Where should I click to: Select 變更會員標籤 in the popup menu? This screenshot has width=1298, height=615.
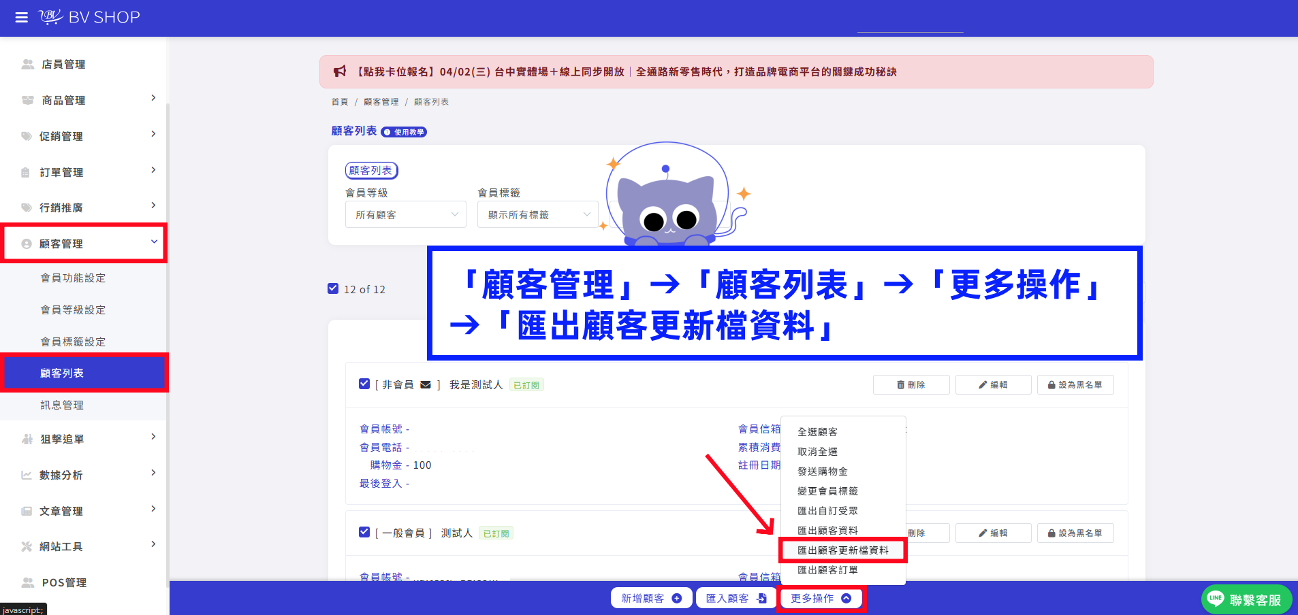click(x=827, y=491)
